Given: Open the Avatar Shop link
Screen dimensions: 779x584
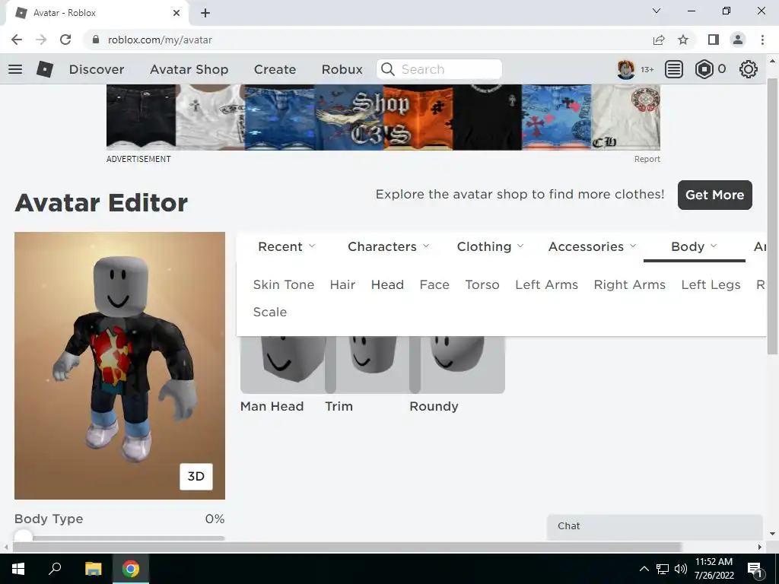Looking at the screenshot, I should [x=189, y=69].
